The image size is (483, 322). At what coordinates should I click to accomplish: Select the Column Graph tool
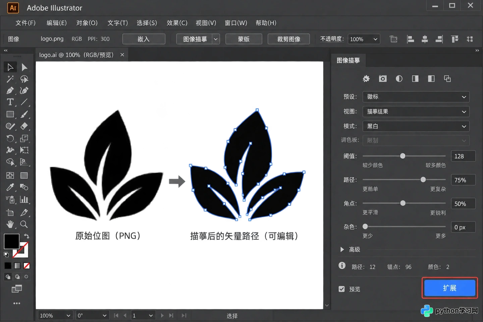point(24,200)
